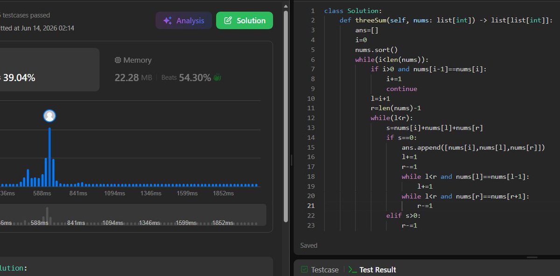Click the user avatar marker on the chart
This screenshot has height=276, width=560.
49,116
